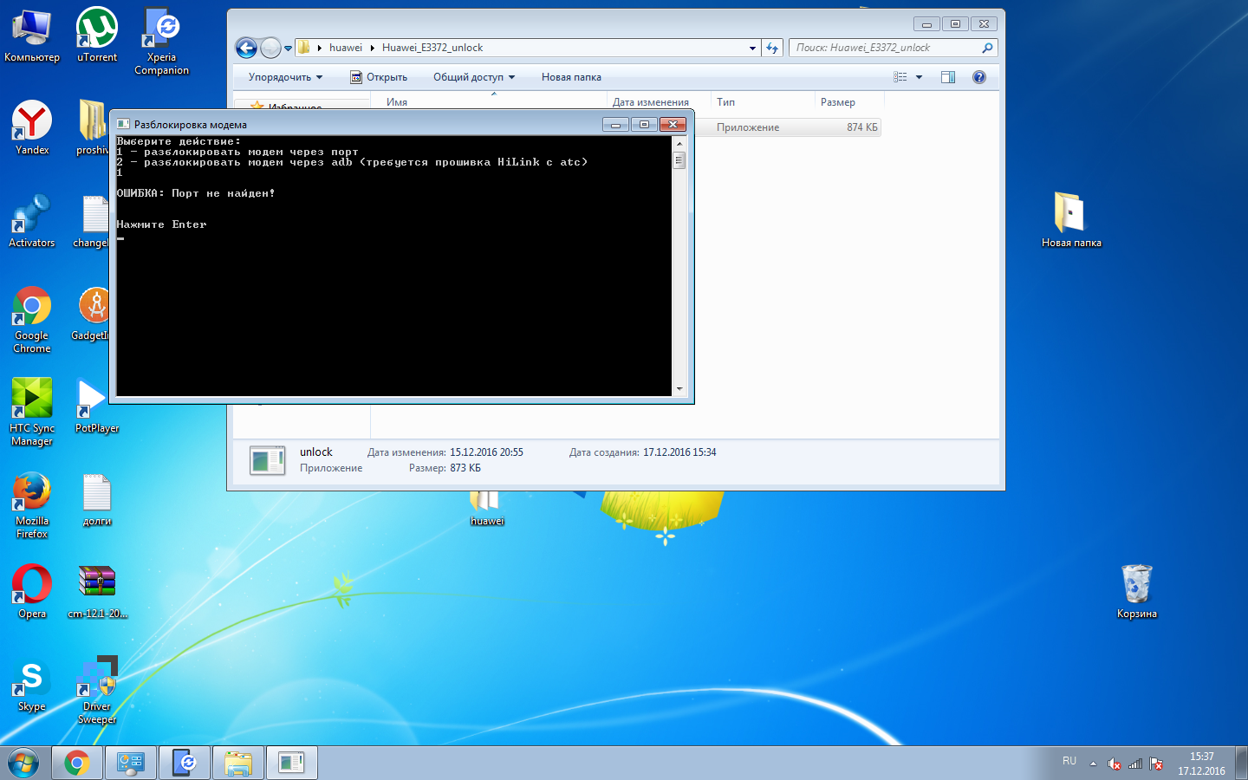This screenshot has width=1248, height=780.
Task: Click the console window scroll down arrow
Action: 679,389
